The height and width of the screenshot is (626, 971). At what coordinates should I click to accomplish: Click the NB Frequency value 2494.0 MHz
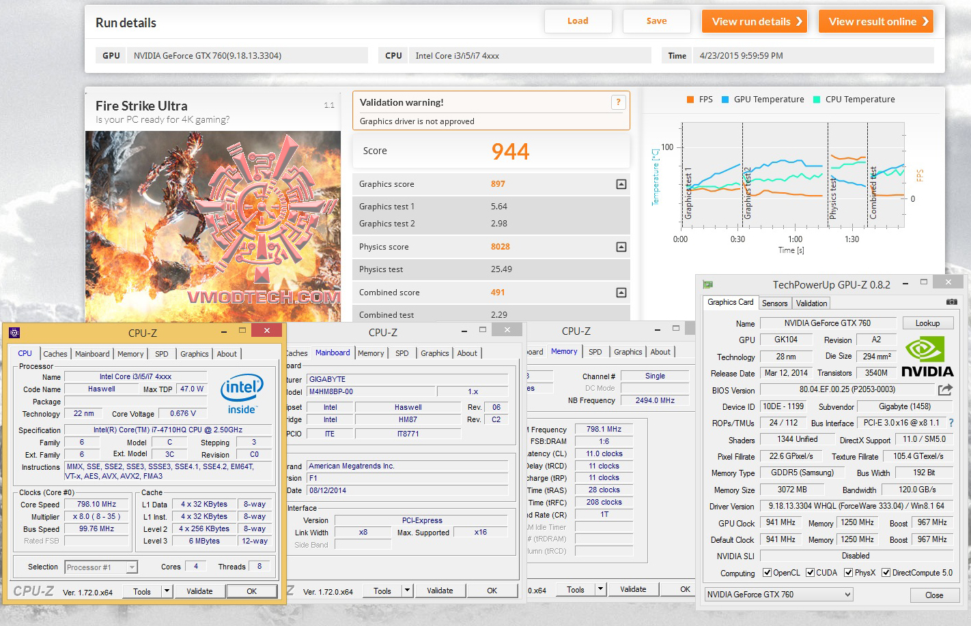pos(655,401)
